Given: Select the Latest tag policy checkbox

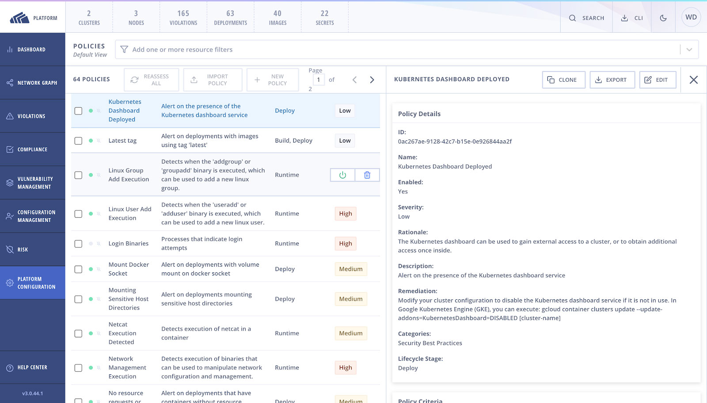Looking at the screenshot, I should [78, 141].
